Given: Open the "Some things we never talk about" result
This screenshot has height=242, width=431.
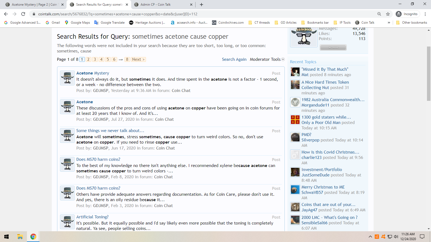Looking at the screenshot, I should (x=110, y=131).
